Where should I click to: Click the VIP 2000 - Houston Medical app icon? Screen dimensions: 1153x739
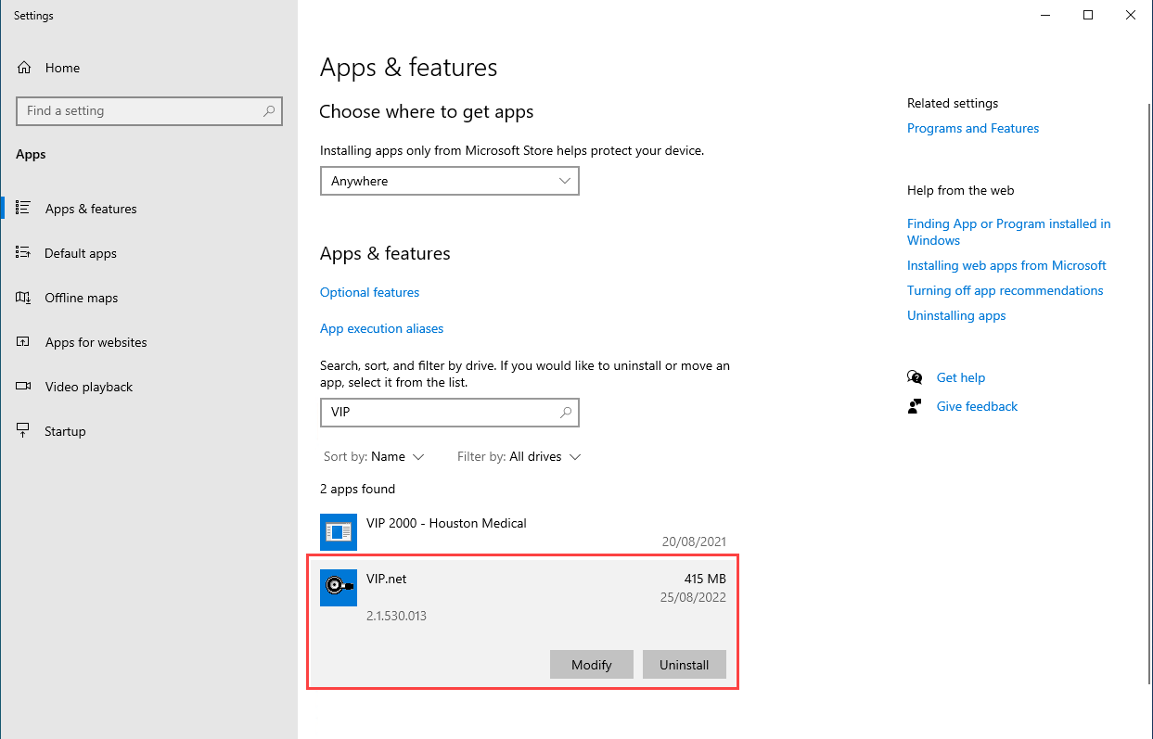339,532
